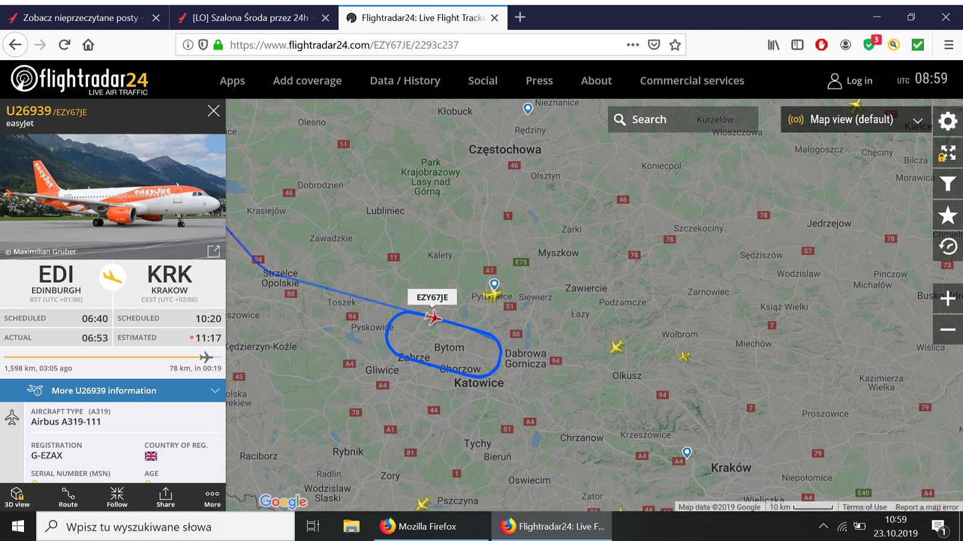Click the EDI Edinburgh origin airport
The image size is (963, 541).
(x=56, y=283)
